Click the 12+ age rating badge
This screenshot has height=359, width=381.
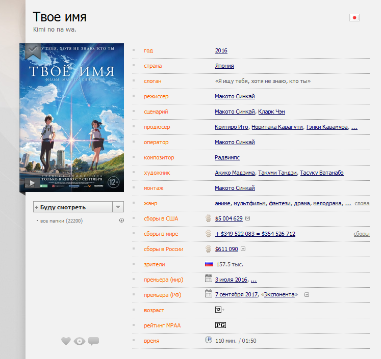(x=220, y=310)
